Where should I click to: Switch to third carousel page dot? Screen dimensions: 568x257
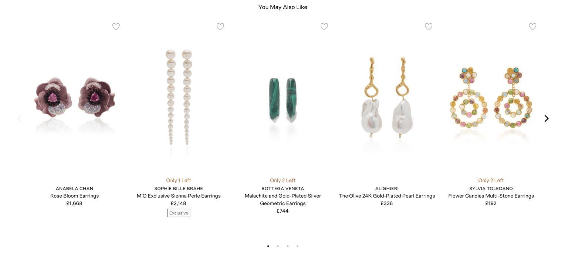tap(288, 246)
